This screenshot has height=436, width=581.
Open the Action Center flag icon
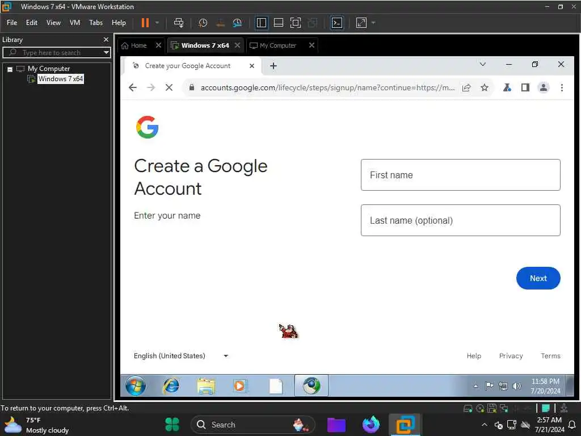(489, 386)
